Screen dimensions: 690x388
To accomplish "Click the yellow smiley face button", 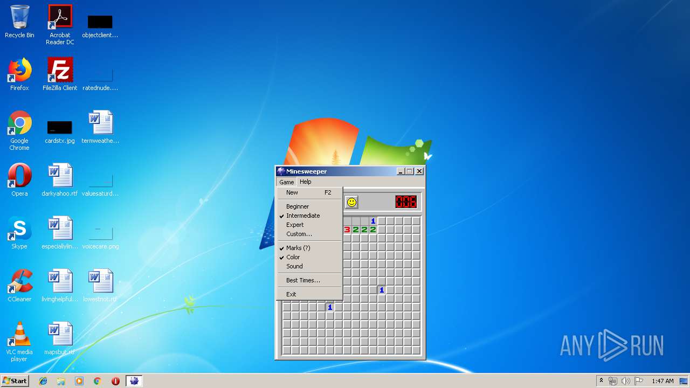I will pyautogui.click(x=351, y=202).
